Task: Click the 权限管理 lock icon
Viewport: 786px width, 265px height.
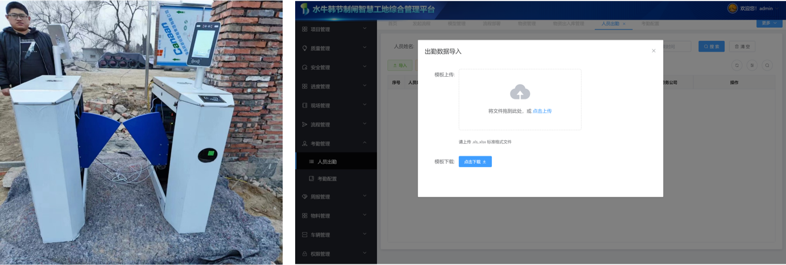Action: click(x=305, y=254)
